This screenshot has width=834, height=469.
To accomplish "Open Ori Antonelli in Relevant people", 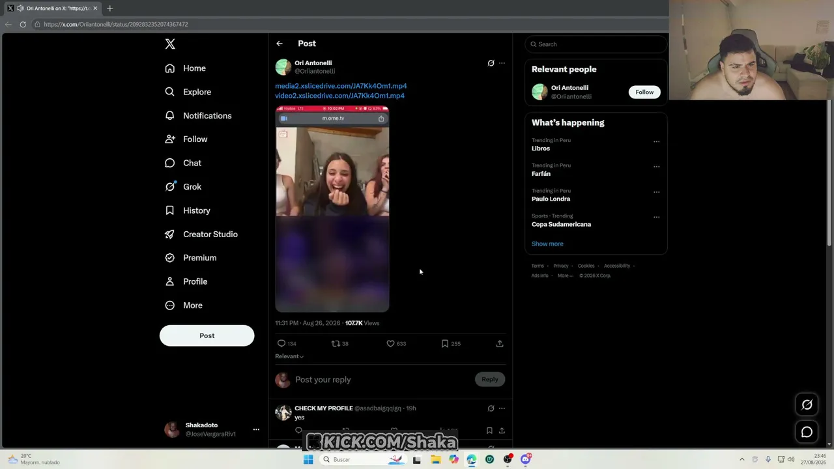I will (x=570, y=88).
